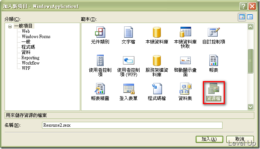
Task: Select the 程式碼 category
Action: 28,47
